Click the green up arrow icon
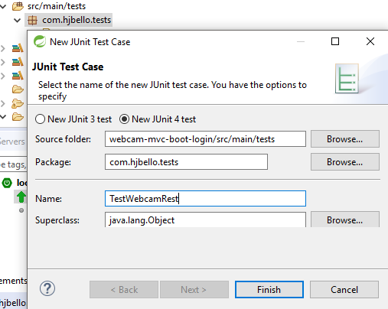Viewport: 388px width, 309px height. pyautogui.click(x=21, y=197)
